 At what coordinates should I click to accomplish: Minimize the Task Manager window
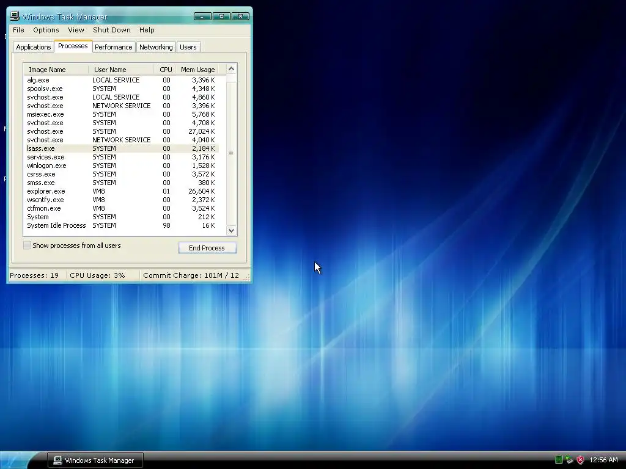(x=202, y=16)
